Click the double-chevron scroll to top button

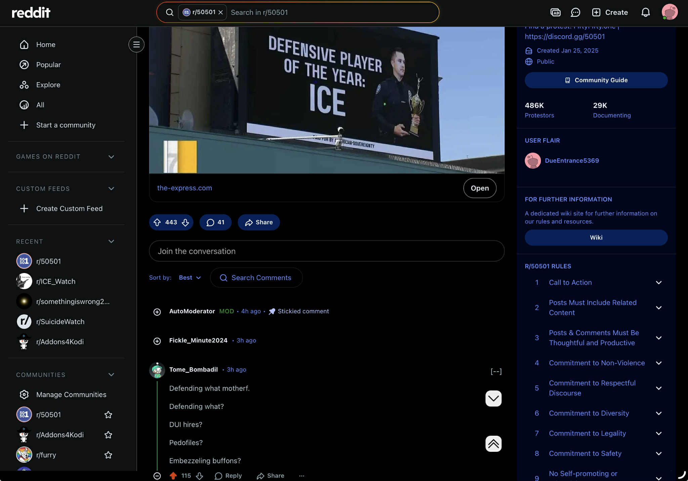tap(493, 444)
